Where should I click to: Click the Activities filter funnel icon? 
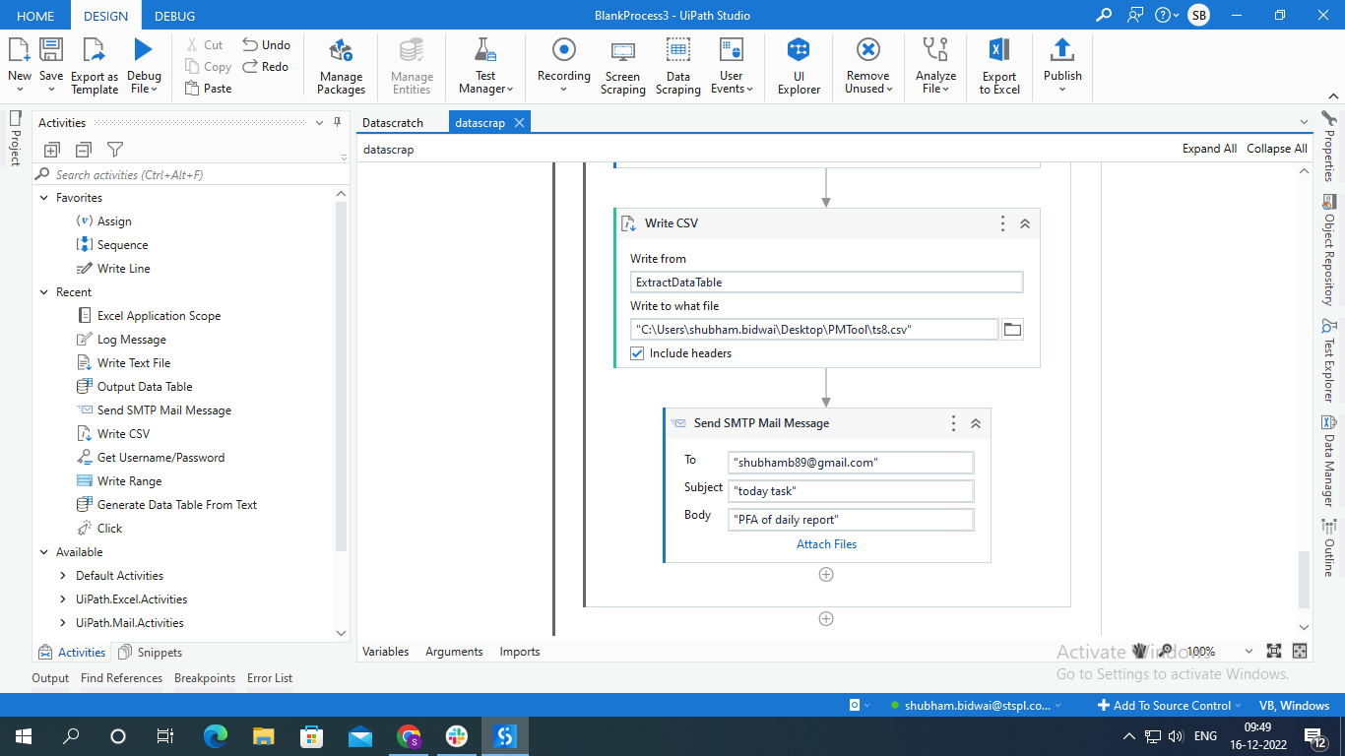pos(115,150)
